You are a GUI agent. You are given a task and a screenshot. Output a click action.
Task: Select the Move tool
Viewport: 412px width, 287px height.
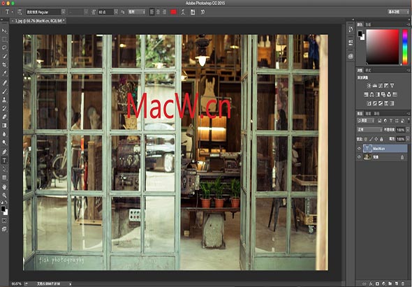(4, 31)
